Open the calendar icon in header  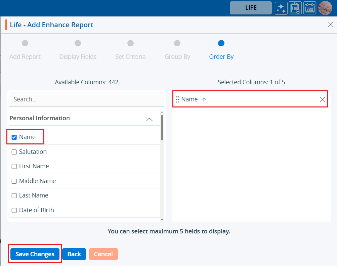pos(310,8)
